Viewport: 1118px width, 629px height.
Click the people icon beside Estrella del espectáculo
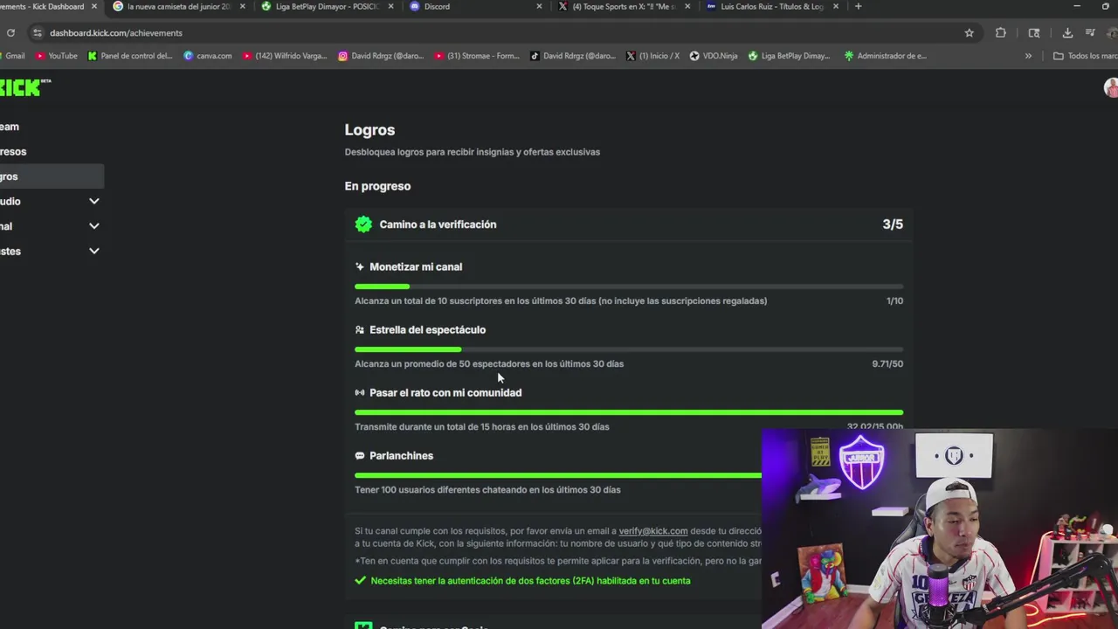359,329
